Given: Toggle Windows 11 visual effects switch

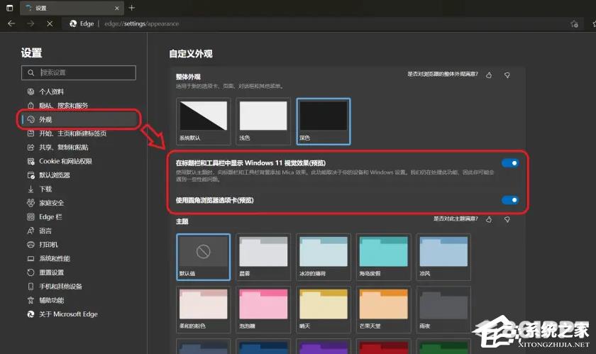Looking at the screenshot, I should (x=510, y=163).
